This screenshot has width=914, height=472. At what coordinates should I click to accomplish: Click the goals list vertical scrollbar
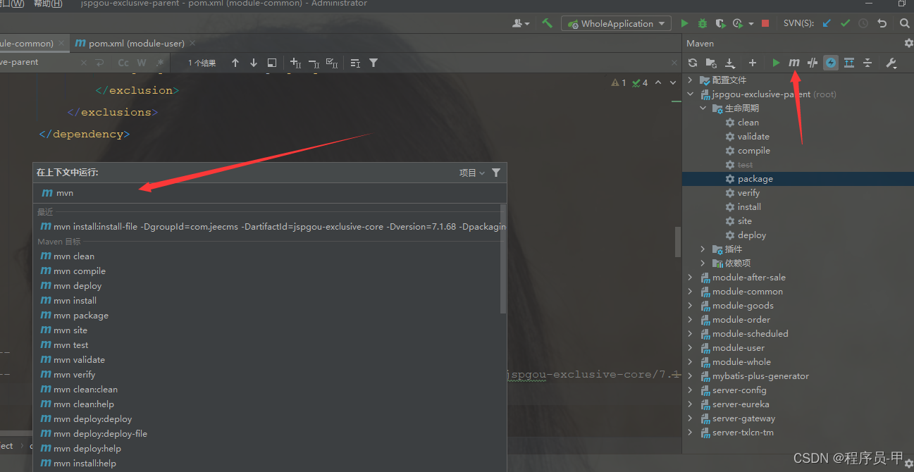pos(503,259)
